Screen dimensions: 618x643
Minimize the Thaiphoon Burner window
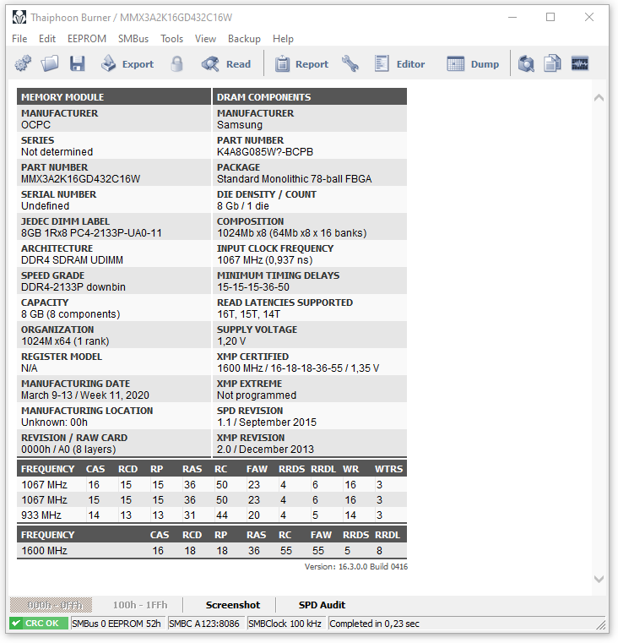pos(512,17)
